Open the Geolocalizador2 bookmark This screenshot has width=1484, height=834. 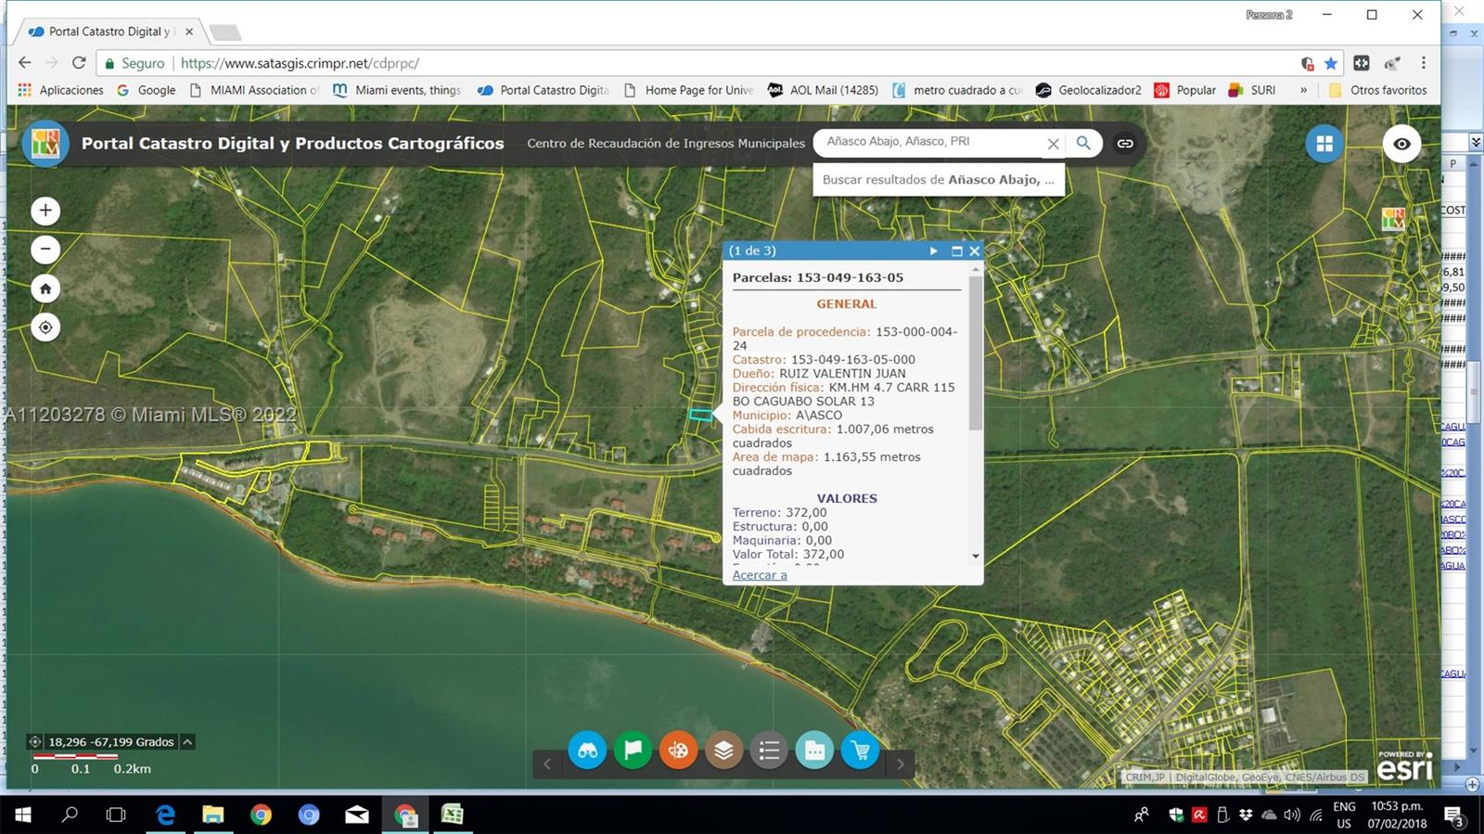pos(1088,90)
